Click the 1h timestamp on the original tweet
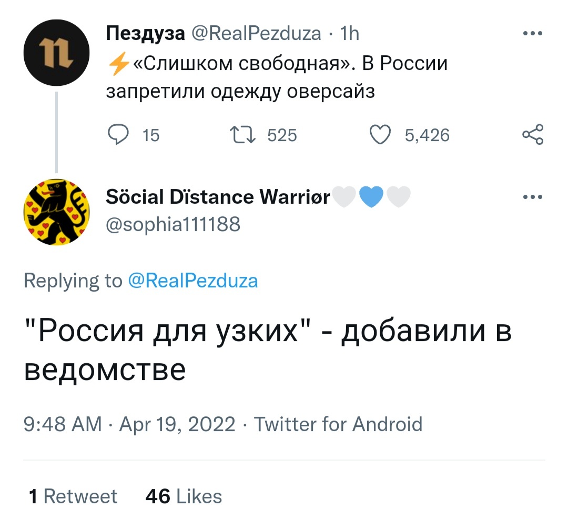The width and height of the screenshot is (568, 529). coord(350,34)
